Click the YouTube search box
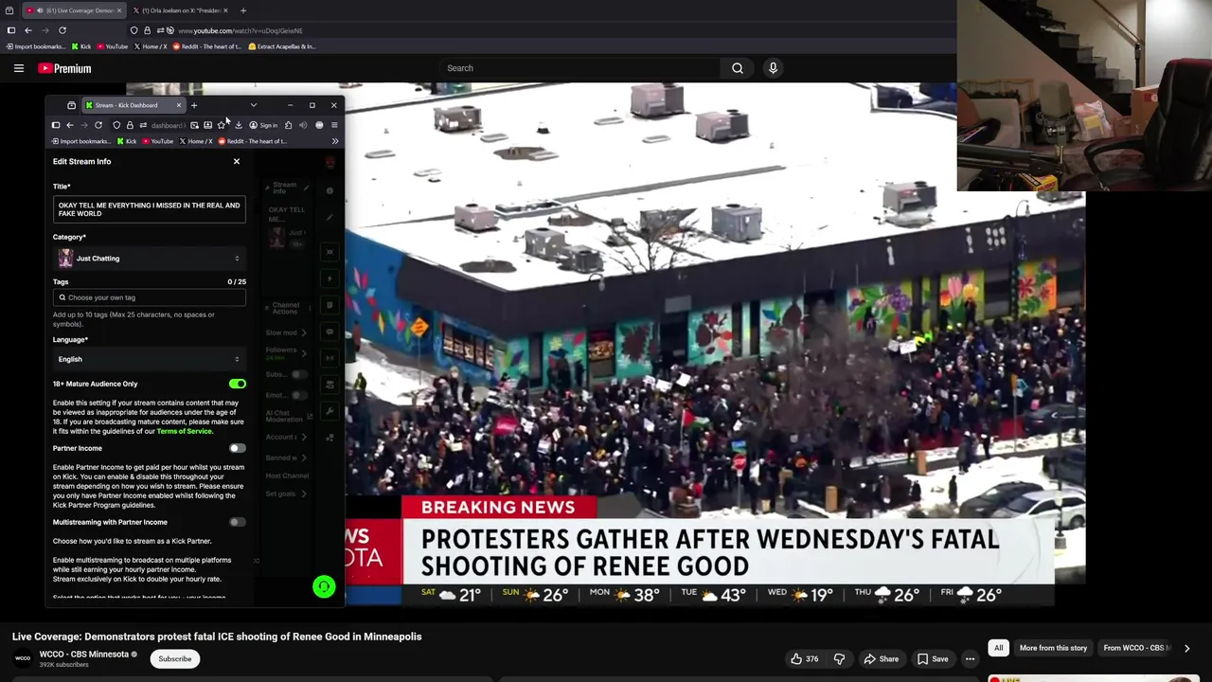 pyautogui.click(x=580, y=68)
